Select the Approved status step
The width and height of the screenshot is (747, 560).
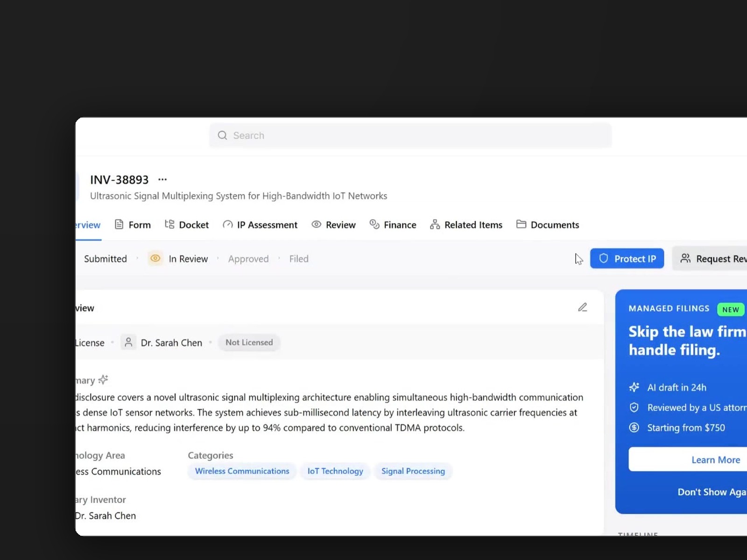click(x=248, y=259)
